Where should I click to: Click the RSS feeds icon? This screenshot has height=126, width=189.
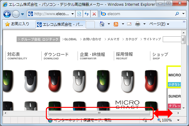(x=116, y=24)
